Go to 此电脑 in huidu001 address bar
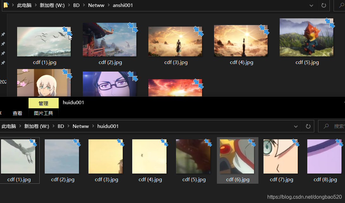 (x=9, y=126)
